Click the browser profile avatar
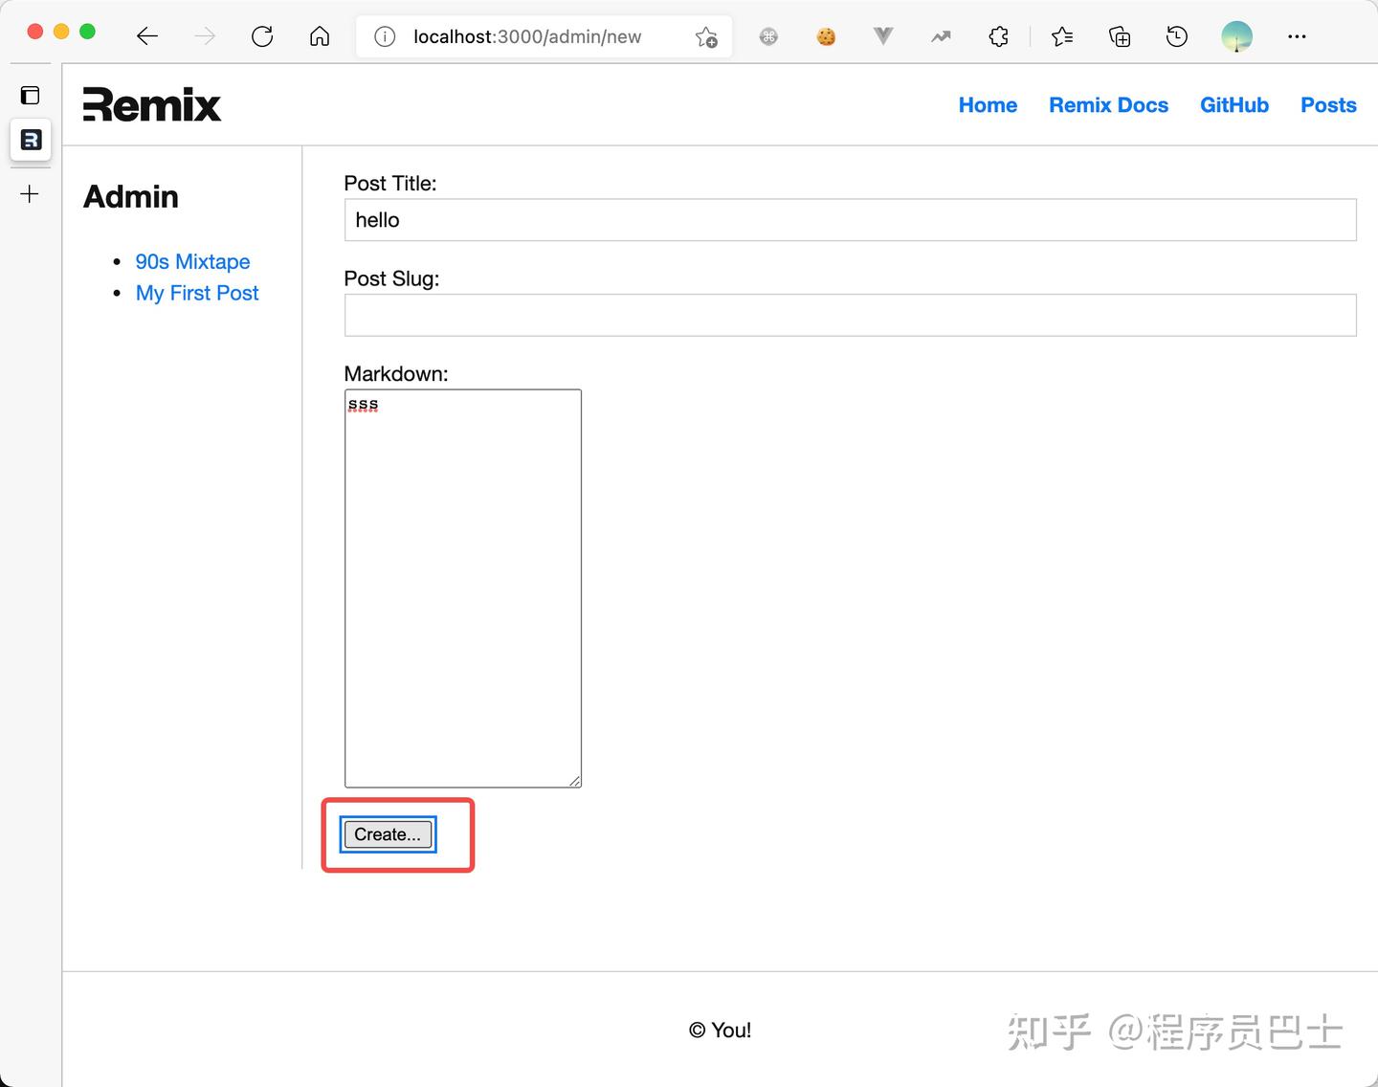This screenshot has height=1087, width=1378. coord(1236,36)
